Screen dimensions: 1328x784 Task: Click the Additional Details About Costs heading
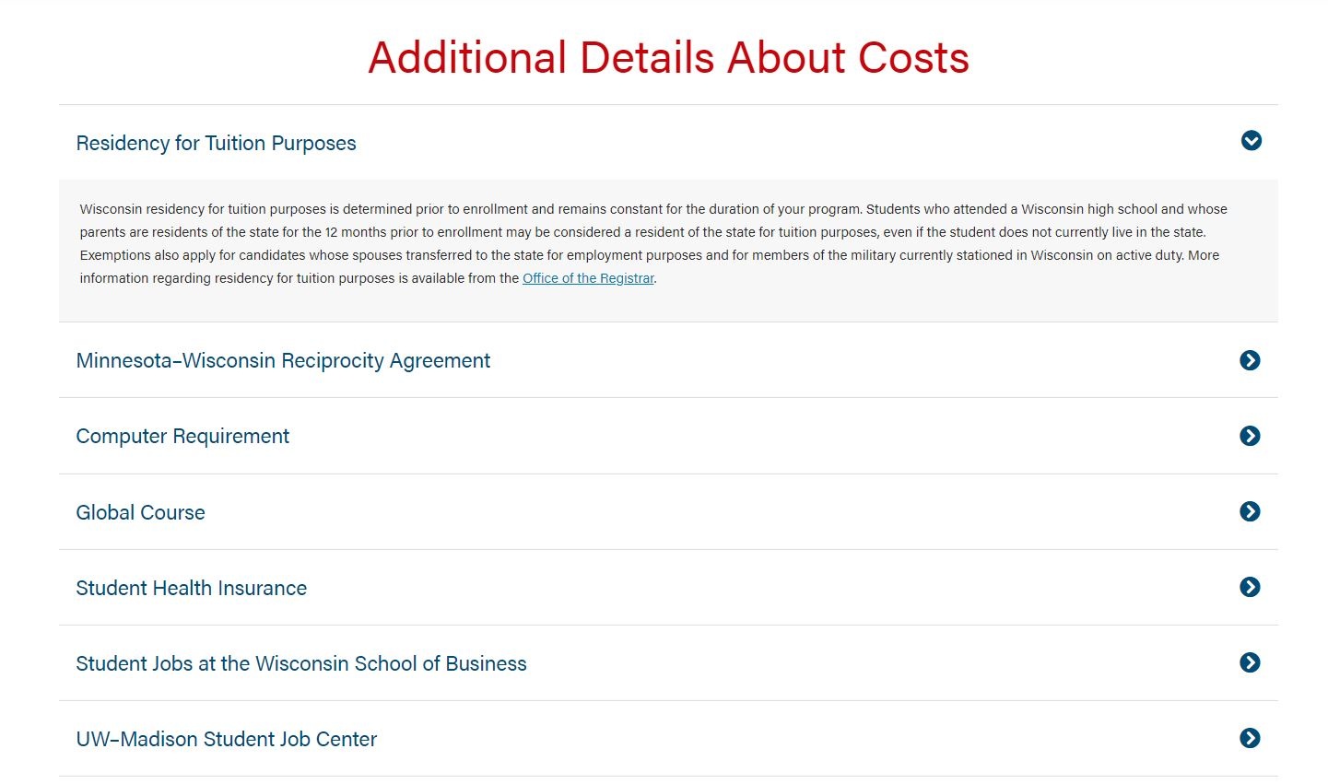(668, 57)
